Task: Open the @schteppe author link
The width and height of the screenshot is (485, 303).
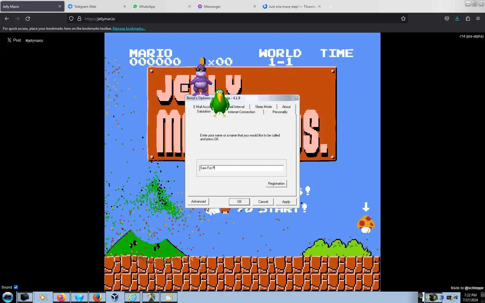Action: pos(474,288)
